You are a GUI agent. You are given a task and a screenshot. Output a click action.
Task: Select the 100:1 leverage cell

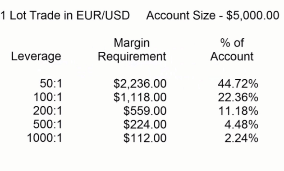click(48, 97)
